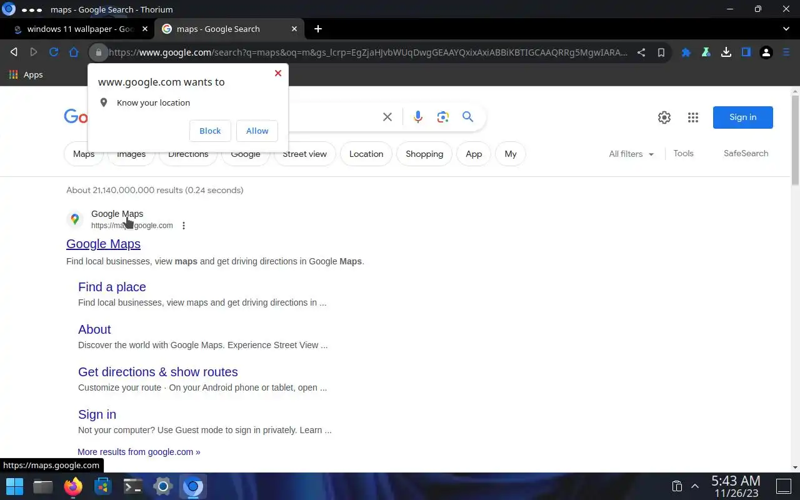Screen dimensions: 800x500
Task: Go forward using the browser forward arrow
Action: (x=34, y=52)
